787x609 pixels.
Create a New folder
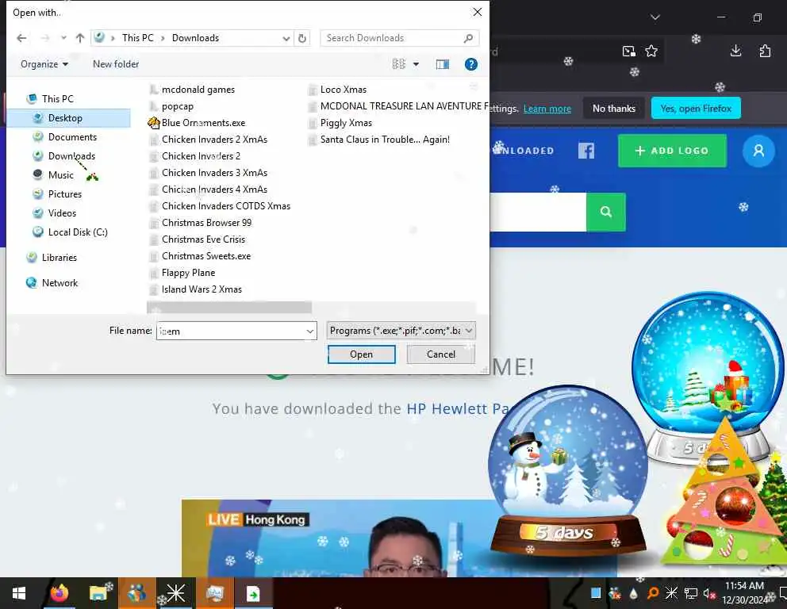tap(116, 64)
